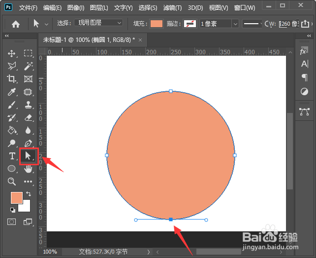316x258 pixels.
Task: Toggle Quick Mask mode
Action: pyautogui.click(x=11, y=222)
